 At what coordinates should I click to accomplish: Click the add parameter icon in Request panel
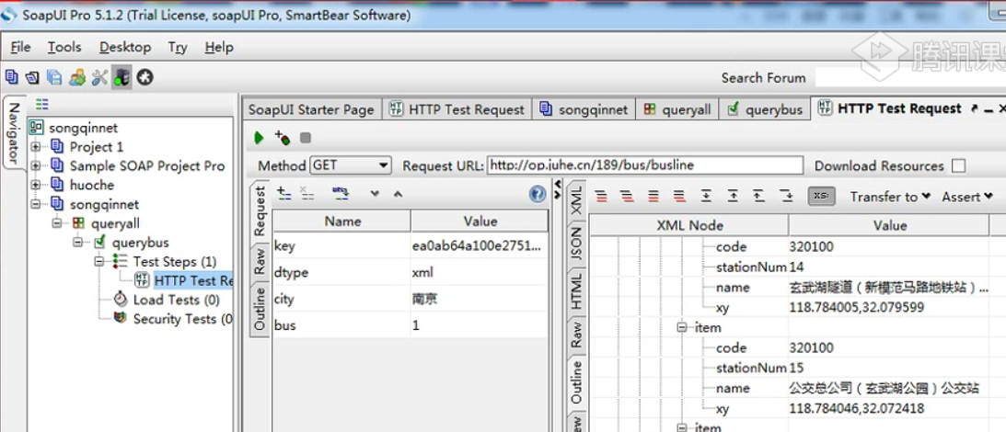[x=284, y=194]
